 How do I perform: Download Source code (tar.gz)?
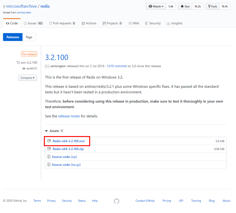coord(66,165)
